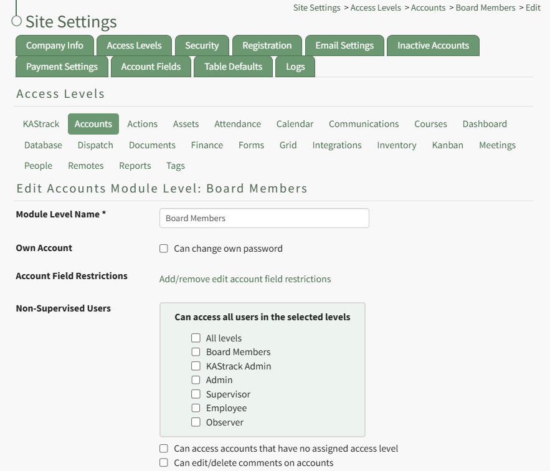The width and height of the screenshot is (550, 471).
Task: Navigate to Site Settings breadcrumb
Action: [x=317, y=7]
